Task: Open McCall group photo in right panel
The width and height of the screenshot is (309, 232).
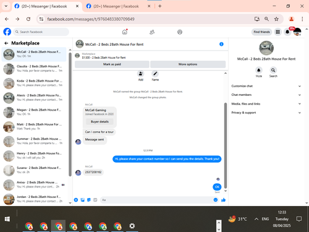Action: (x=266, y=48)
